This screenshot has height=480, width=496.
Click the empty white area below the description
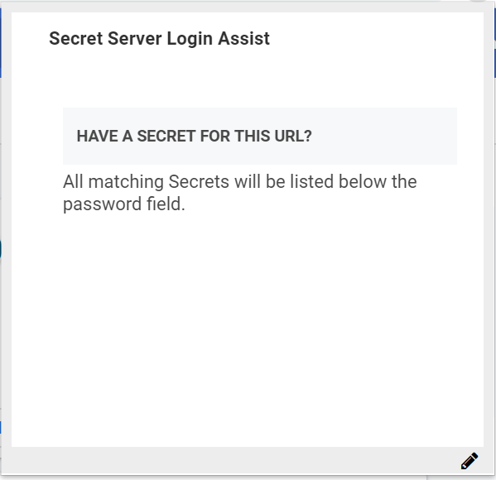248,329
